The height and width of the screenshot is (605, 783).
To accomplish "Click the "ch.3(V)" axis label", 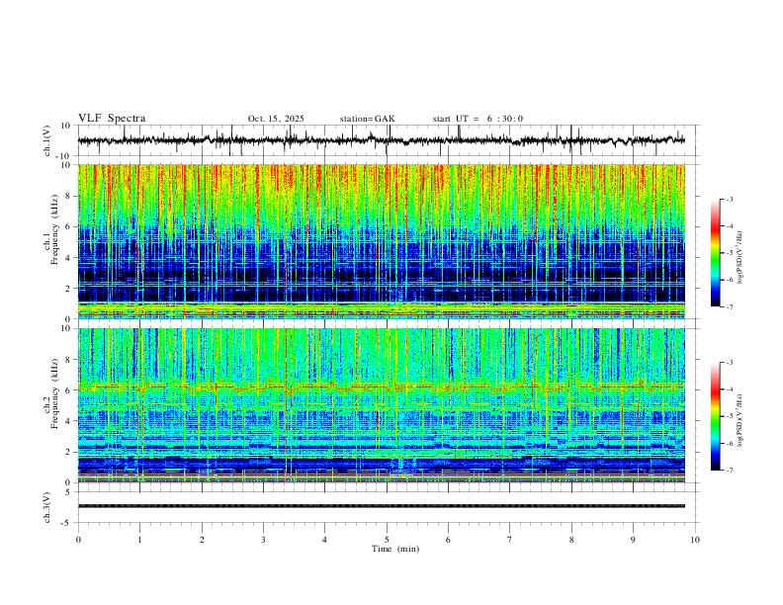I will tap(47, 507).
